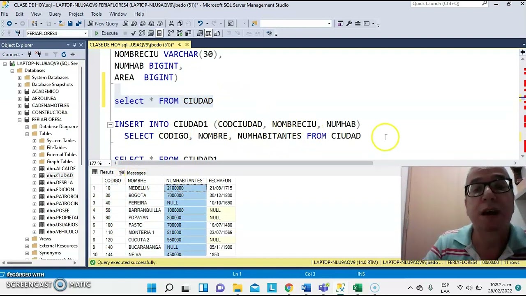Close the CLASE DE HOY.sql tab

coord(187,44)
